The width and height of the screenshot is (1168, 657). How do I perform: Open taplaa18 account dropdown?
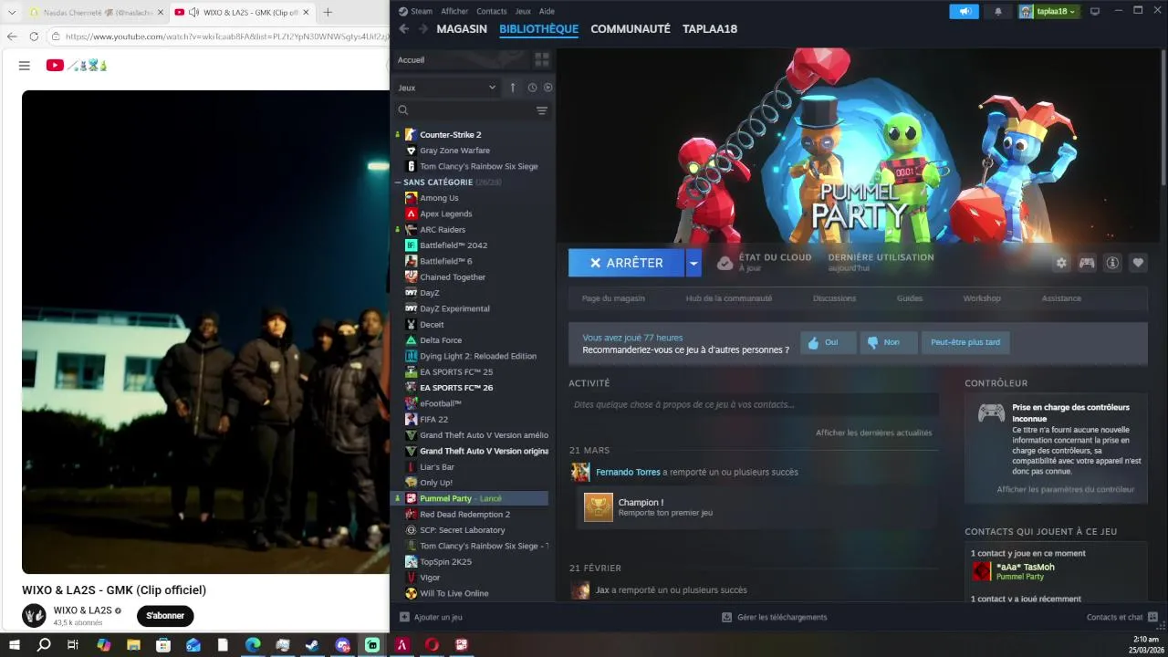[x=1048, y=11]
